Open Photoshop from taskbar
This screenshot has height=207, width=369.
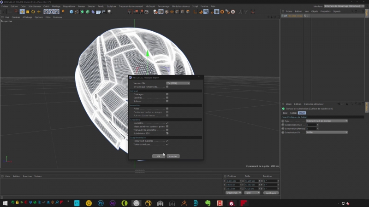click(x=101, y=203)
